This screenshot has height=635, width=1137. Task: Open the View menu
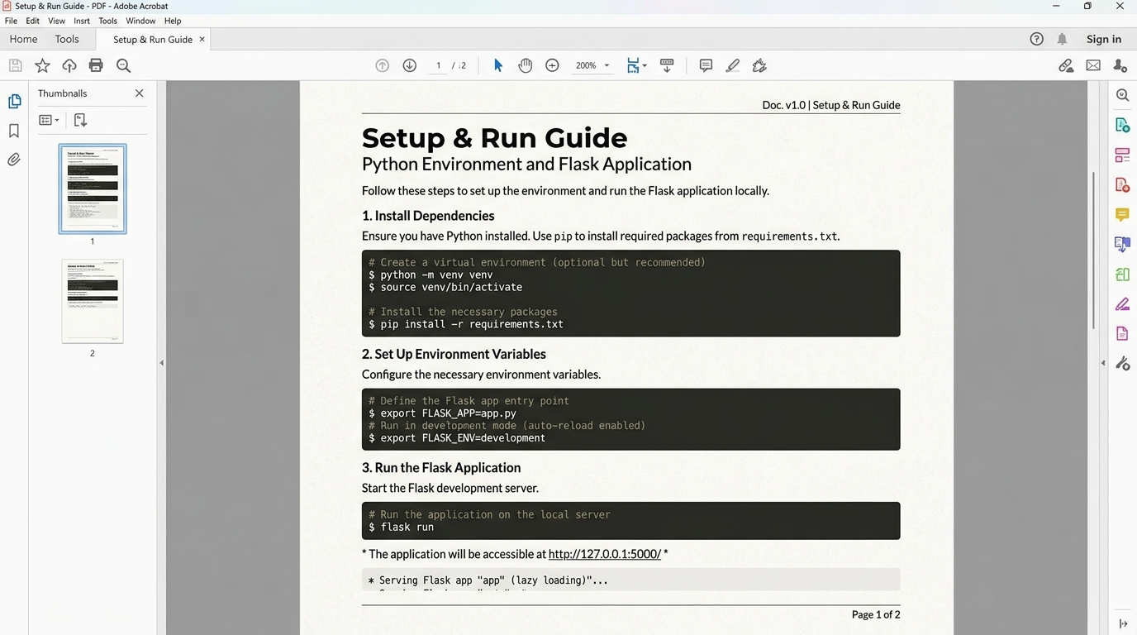pyautogui.click(x=57, y=21)
